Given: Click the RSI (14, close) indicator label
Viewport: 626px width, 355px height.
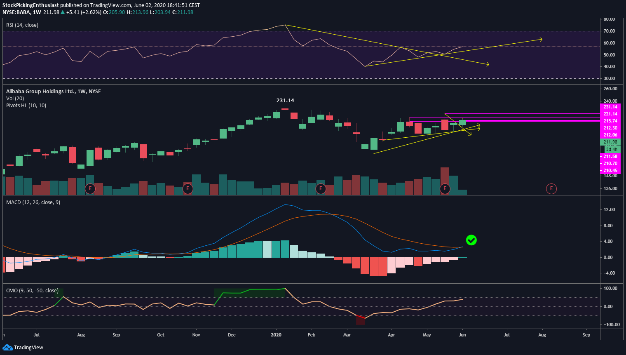Looking at the screenshot, I should [22, 25].
